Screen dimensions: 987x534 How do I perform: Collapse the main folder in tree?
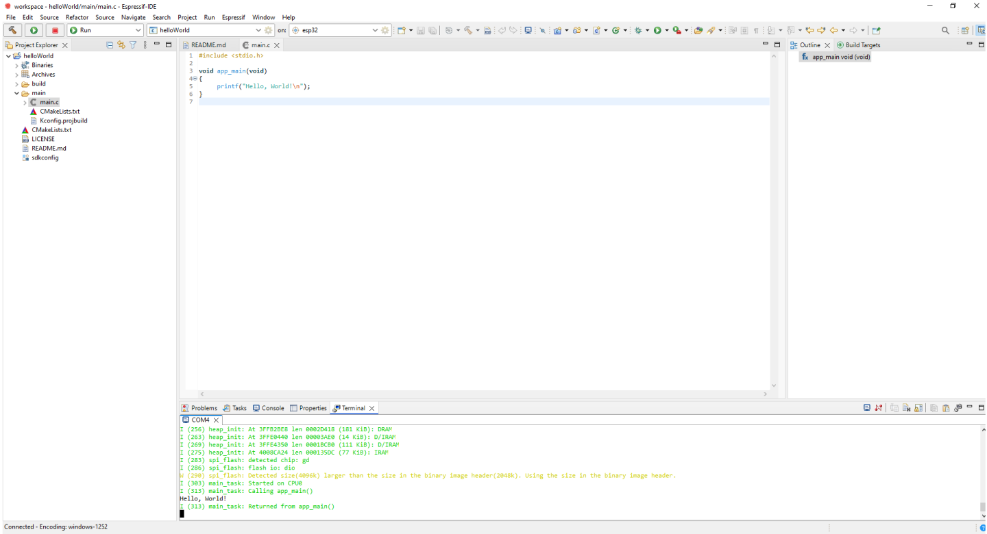click(x=16, y=93)
